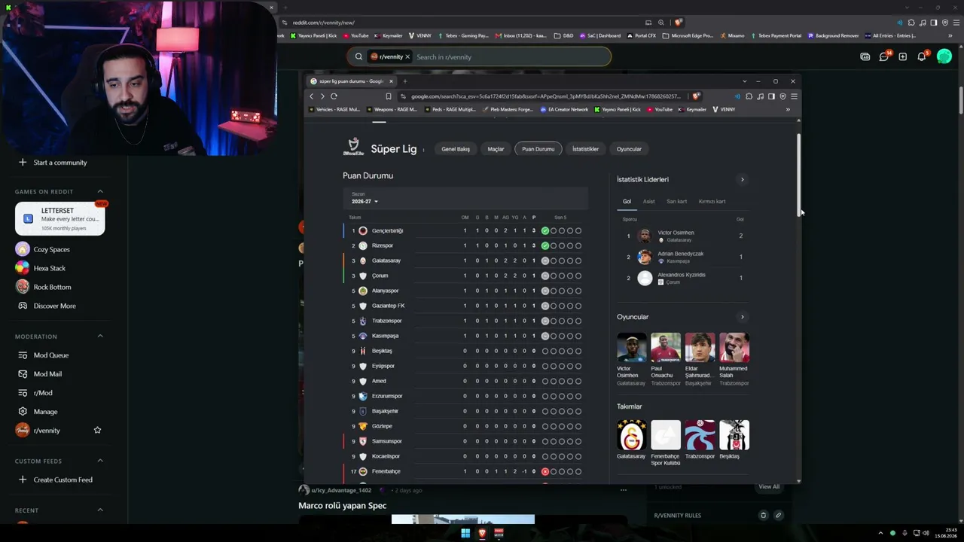The image size is (964, 542).
Task: Open the 2026-27 season dropdown
Action: tap(365, 201)
